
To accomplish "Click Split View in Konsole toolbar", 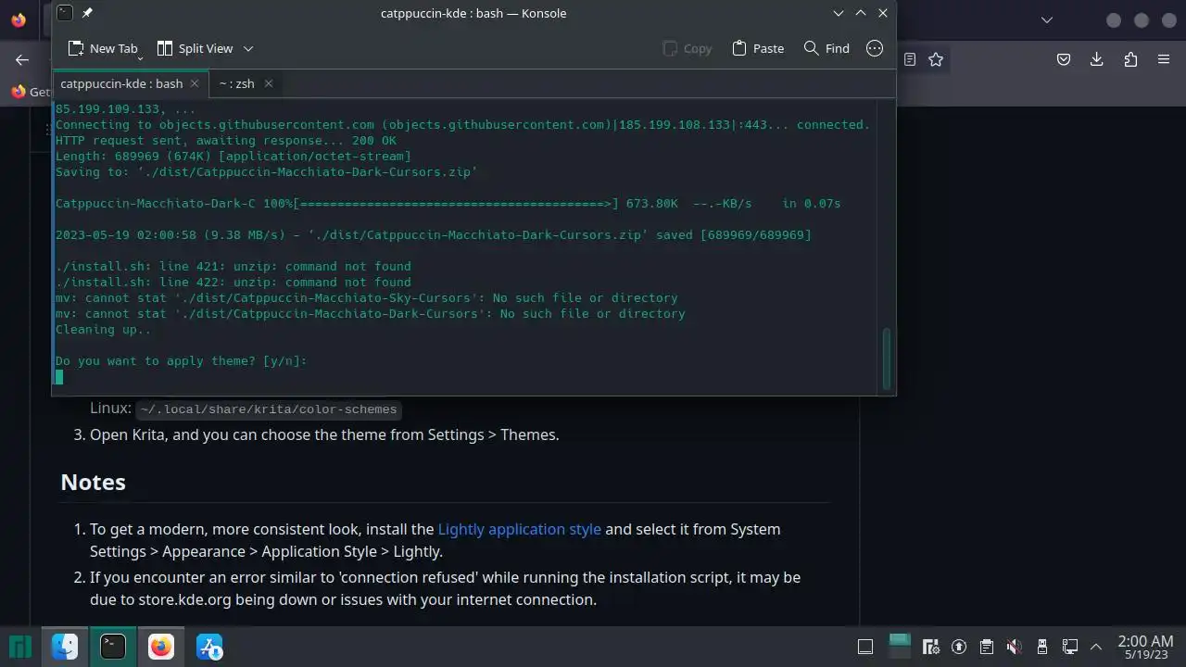I will pos(195,48).
